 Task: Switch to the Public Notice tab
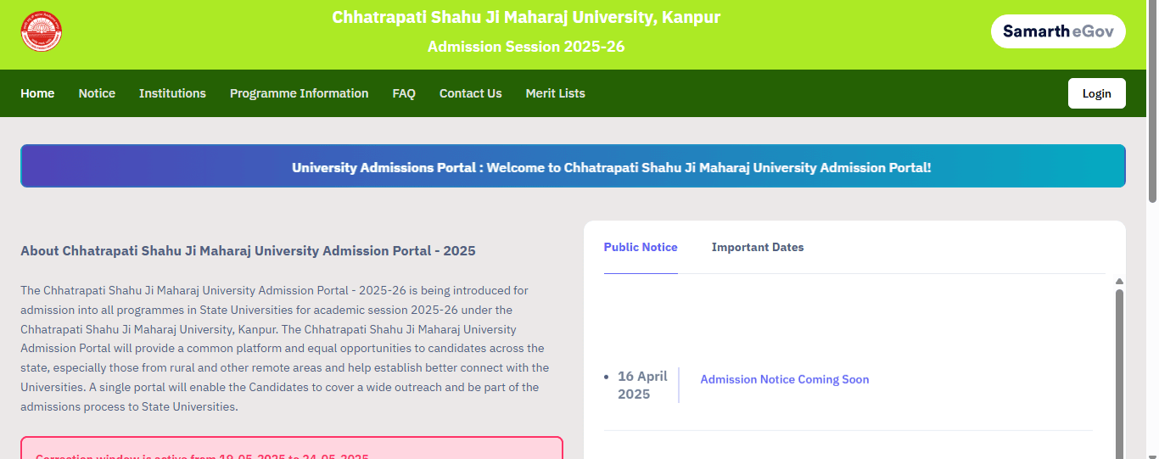[641, 248]
